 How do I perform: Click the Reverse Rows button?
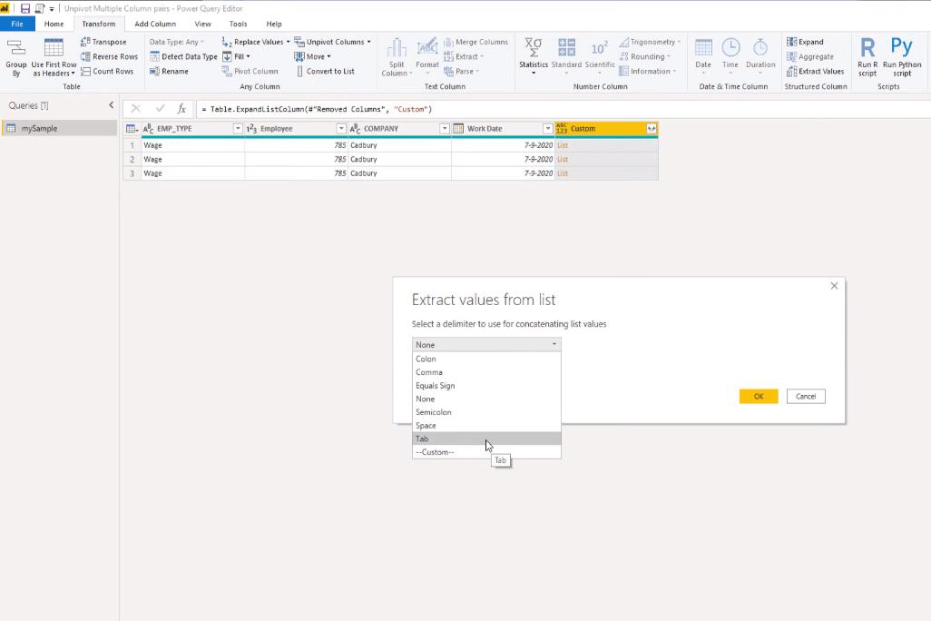coord(109,56)
